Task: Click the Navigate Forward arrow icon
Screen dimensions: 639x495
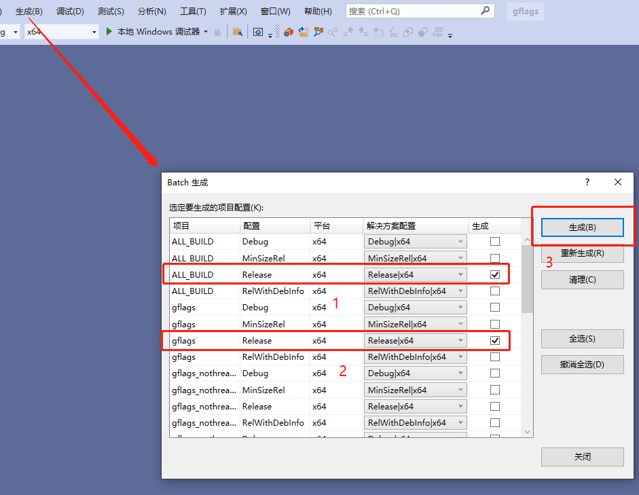Action: pos(362,31)
